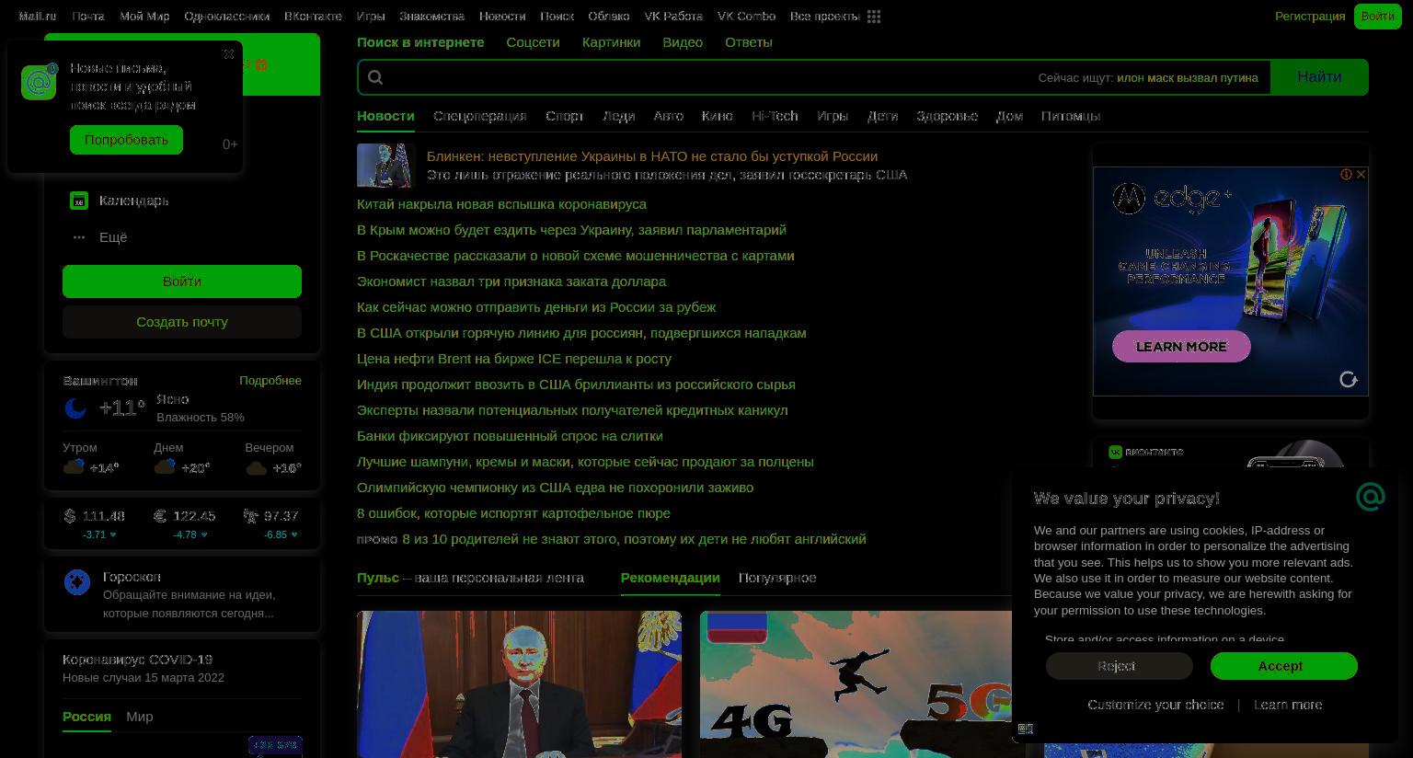Open the Видео search category

[x=683, y=42]
